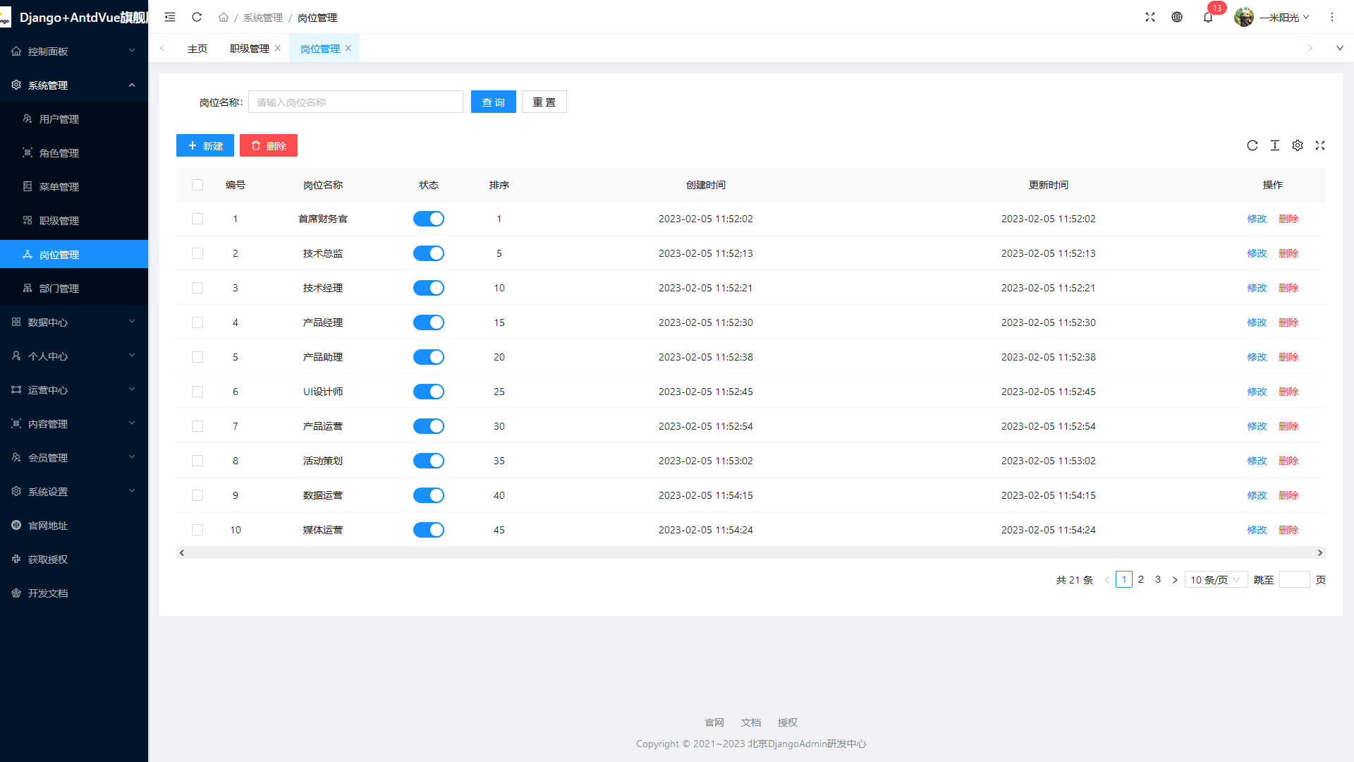Open table column settings gear icon
The height and width of the screenshot is (762, 1354).
tap(1298, 145)
